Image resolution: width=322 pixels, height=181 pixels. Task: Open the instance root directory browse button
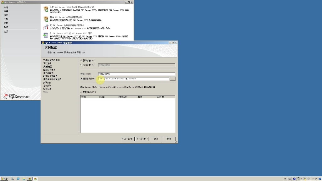173,79
